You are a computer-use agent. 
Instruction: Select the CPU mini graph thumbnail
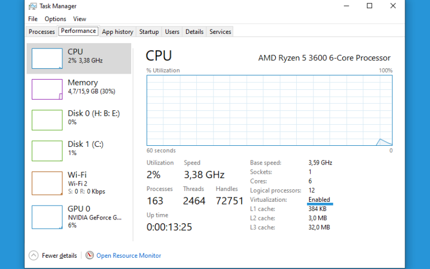pyautogui.click(x=47, y=59)
